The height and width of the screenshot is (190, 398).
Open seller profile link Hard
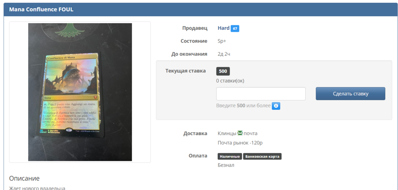(223, 28)
